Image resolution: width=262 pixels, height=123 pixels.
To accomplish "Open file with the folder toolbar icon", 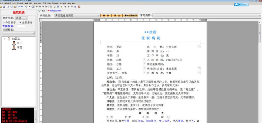I will click(x=1, y=7).
